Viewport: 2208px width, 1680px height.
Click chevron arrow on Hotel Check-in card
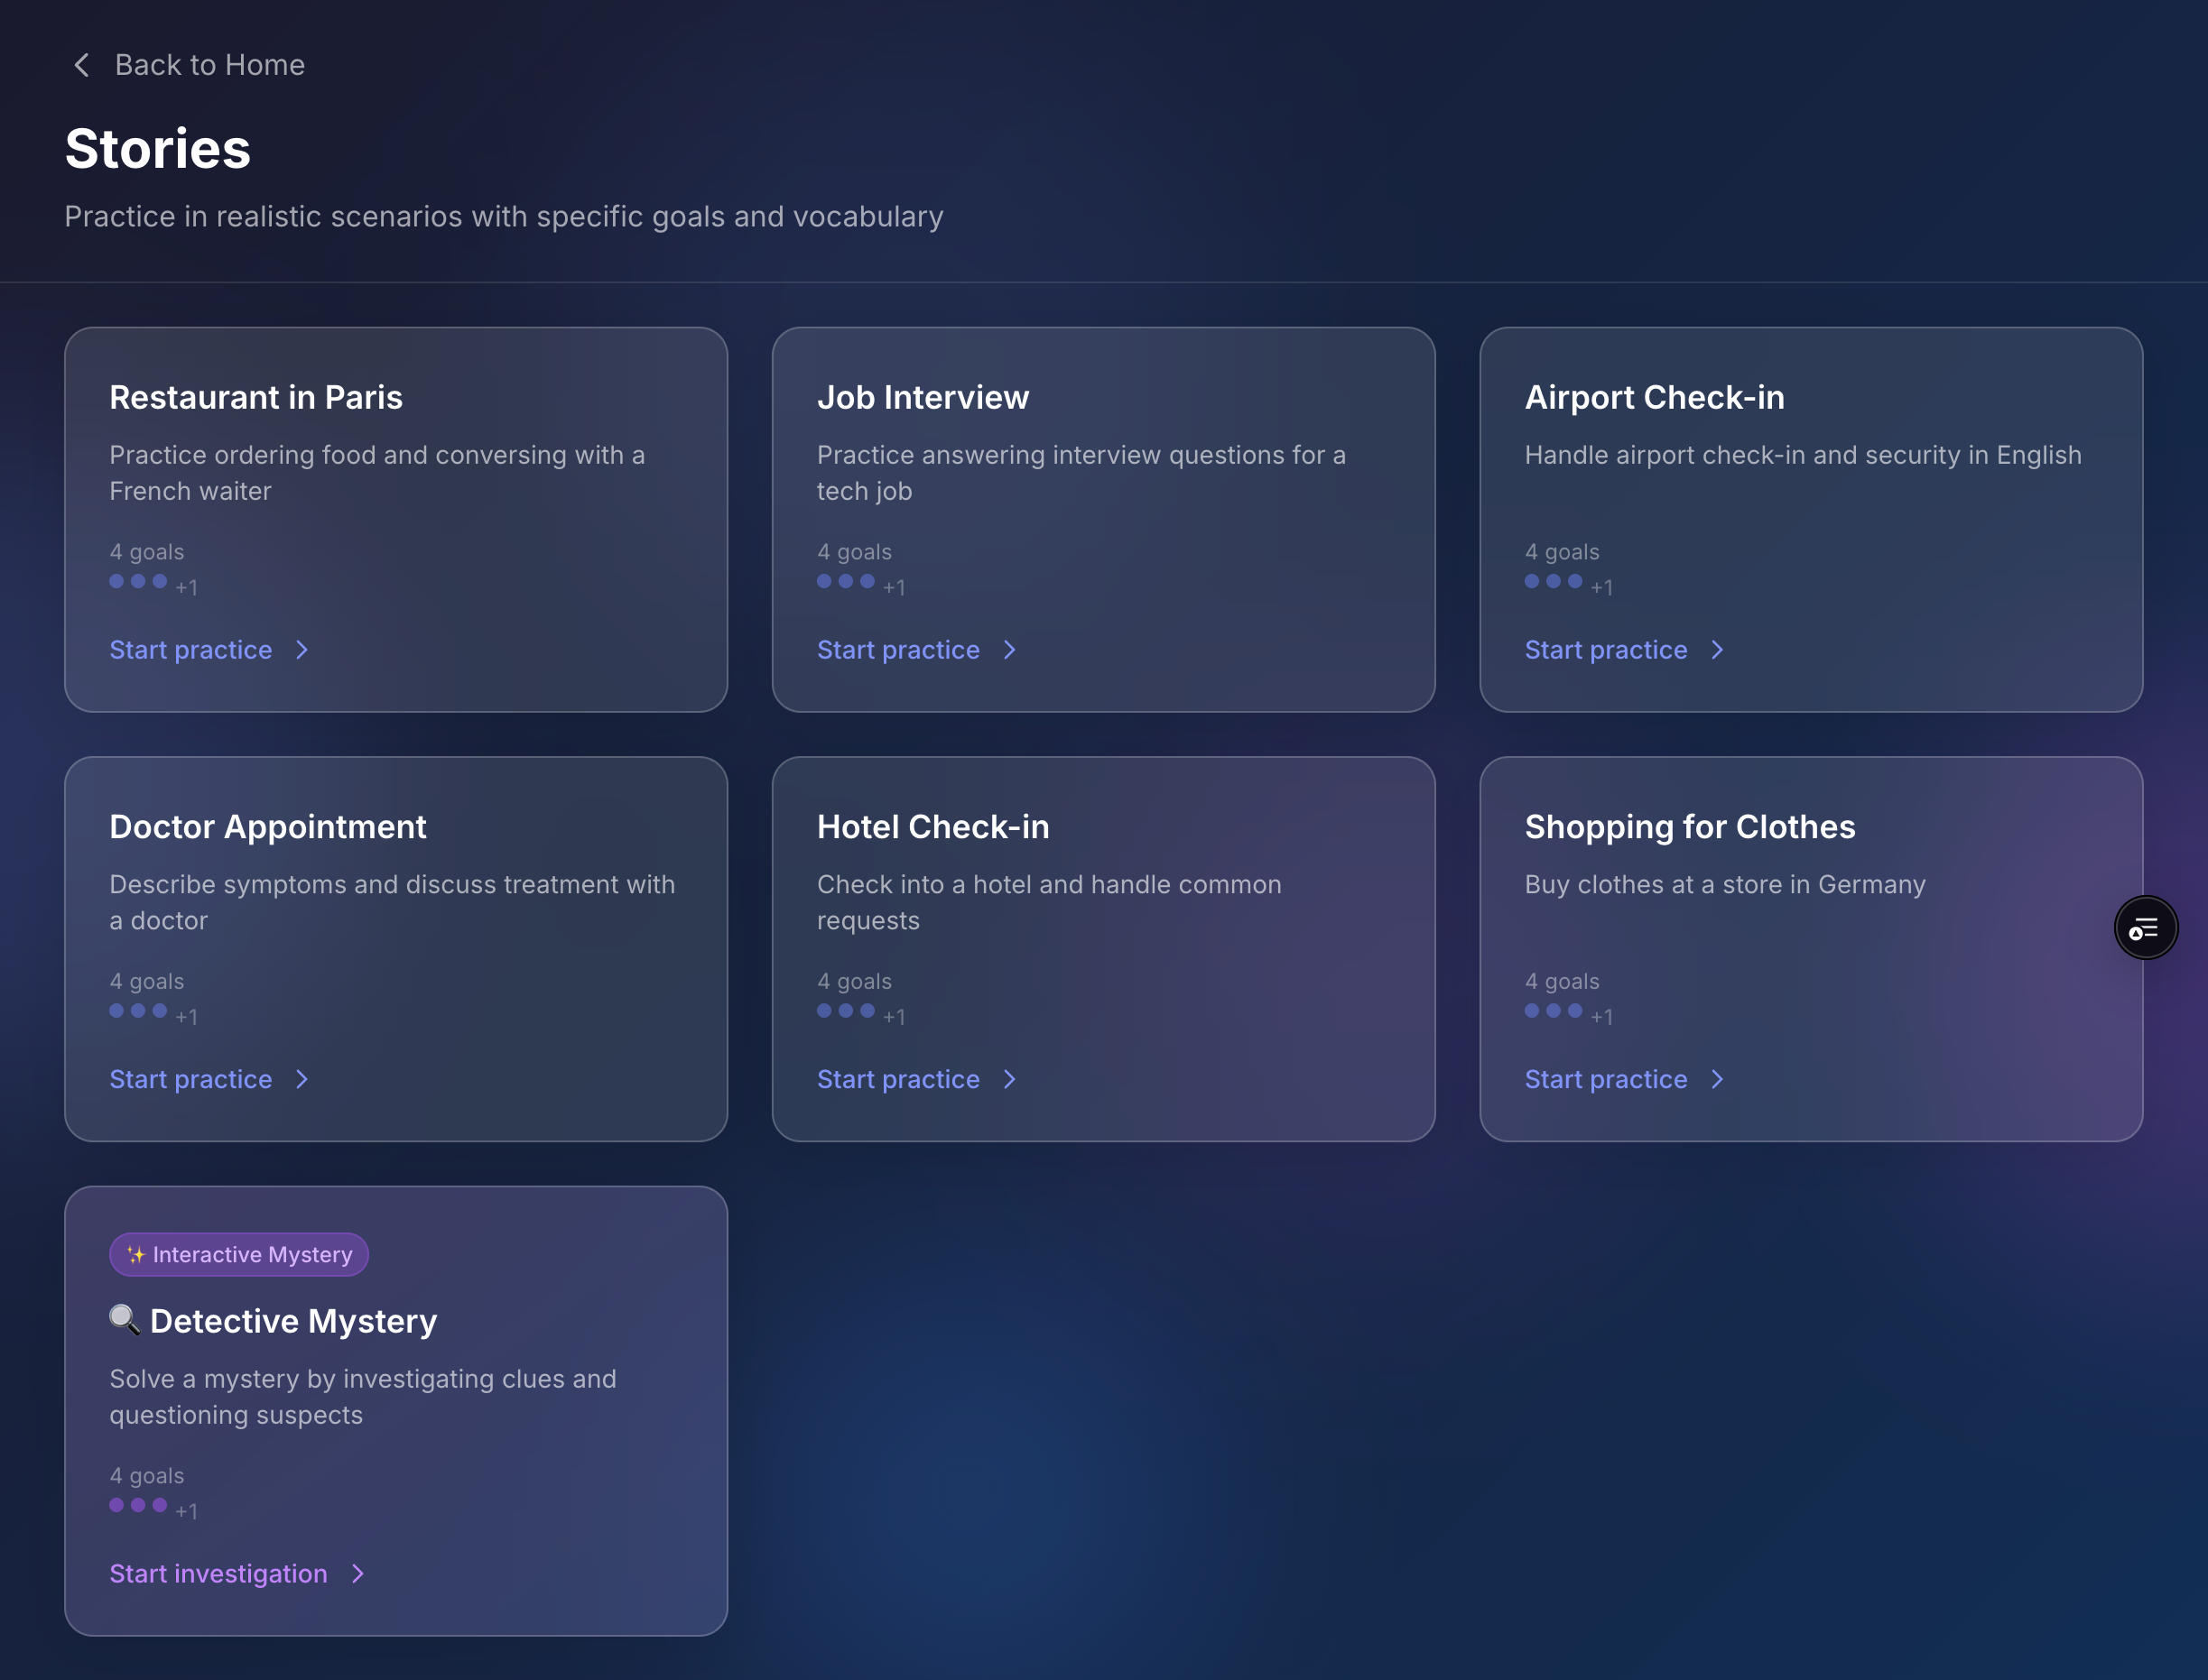click(1009, 1080)
